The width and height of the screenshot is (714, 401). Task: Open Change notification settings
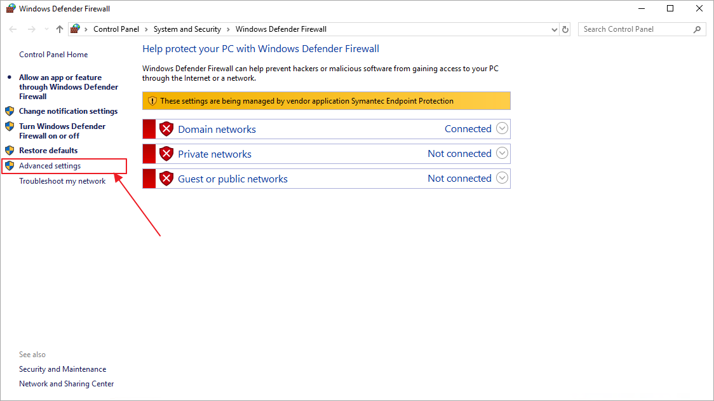pyautogui.click(x=69, y=111)
